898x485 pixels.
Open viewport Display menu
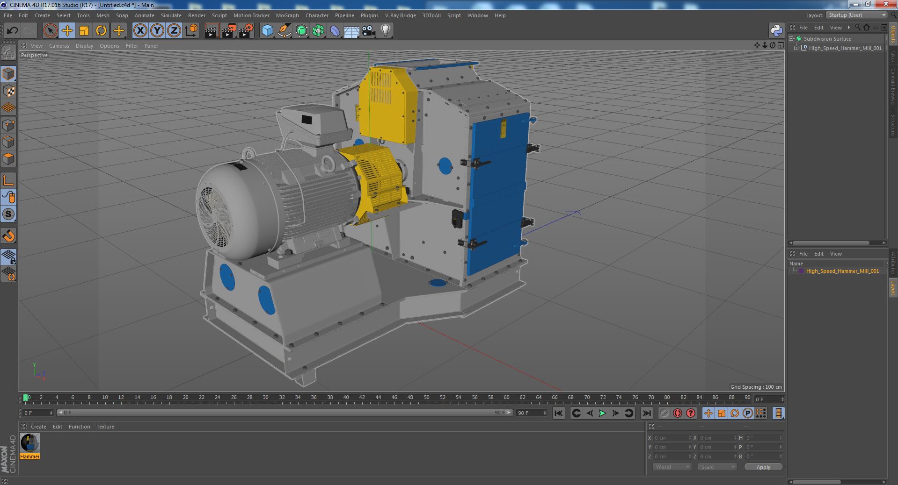click(84, 46)
